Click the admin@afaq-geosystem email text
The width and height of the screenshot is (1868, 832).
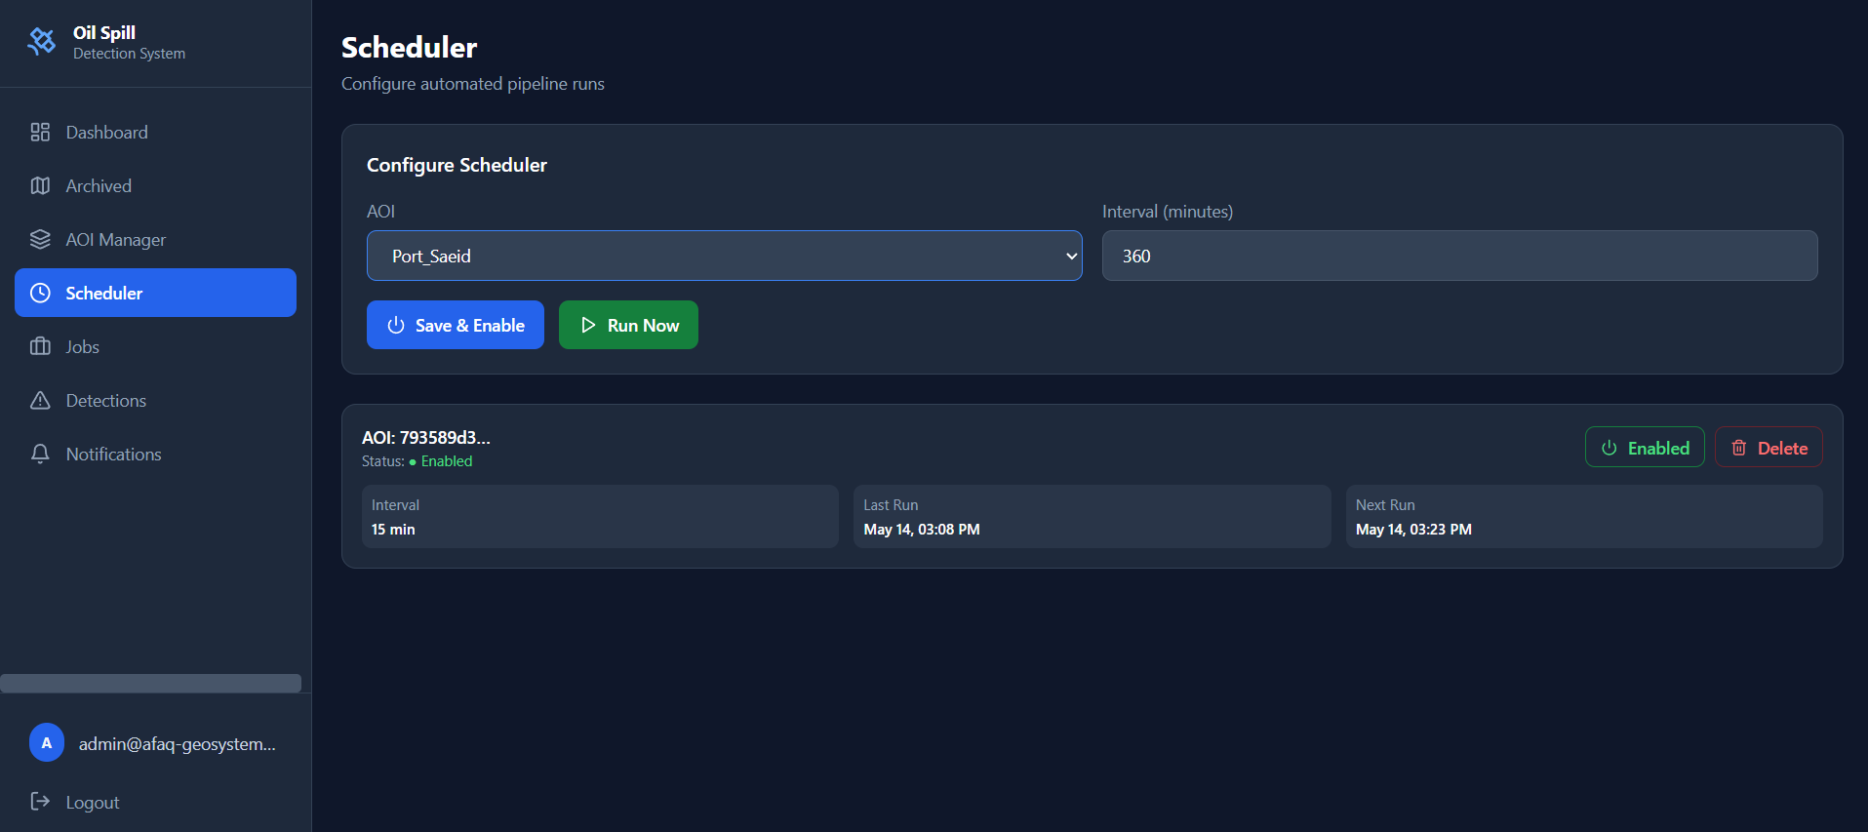(x=178, y=743)
